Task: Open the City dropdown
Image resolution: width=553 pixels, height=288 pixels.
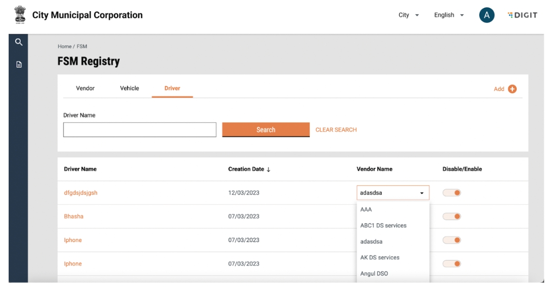Action: click(x=409, y=15)
